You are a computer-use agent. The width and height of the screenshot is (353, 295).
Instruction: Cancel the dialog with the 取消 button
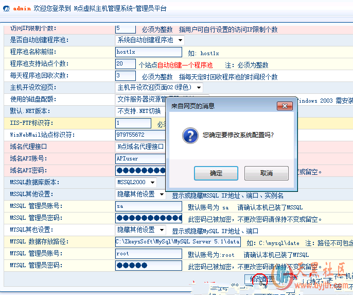tap(266, 173)
